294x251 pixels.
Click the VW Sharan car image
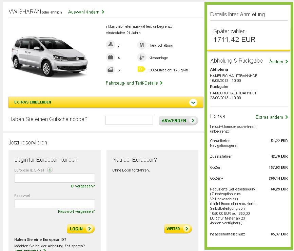pyautogui.click(x=49, y=54)
